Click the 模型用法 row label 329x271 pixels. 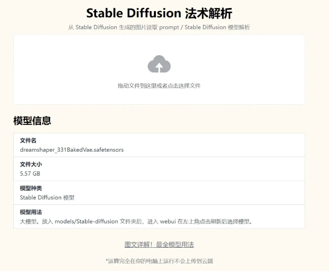click(31, 212)
